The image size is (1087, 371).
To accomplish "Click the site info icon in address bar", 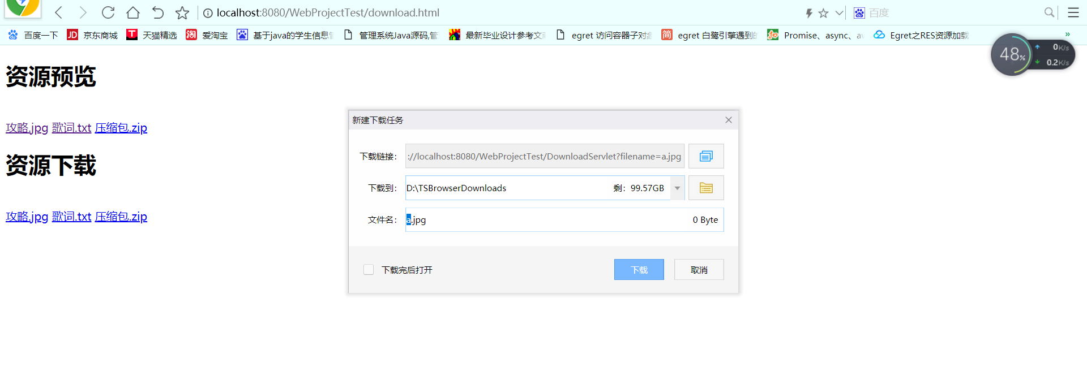I will (x=208, y=13).
